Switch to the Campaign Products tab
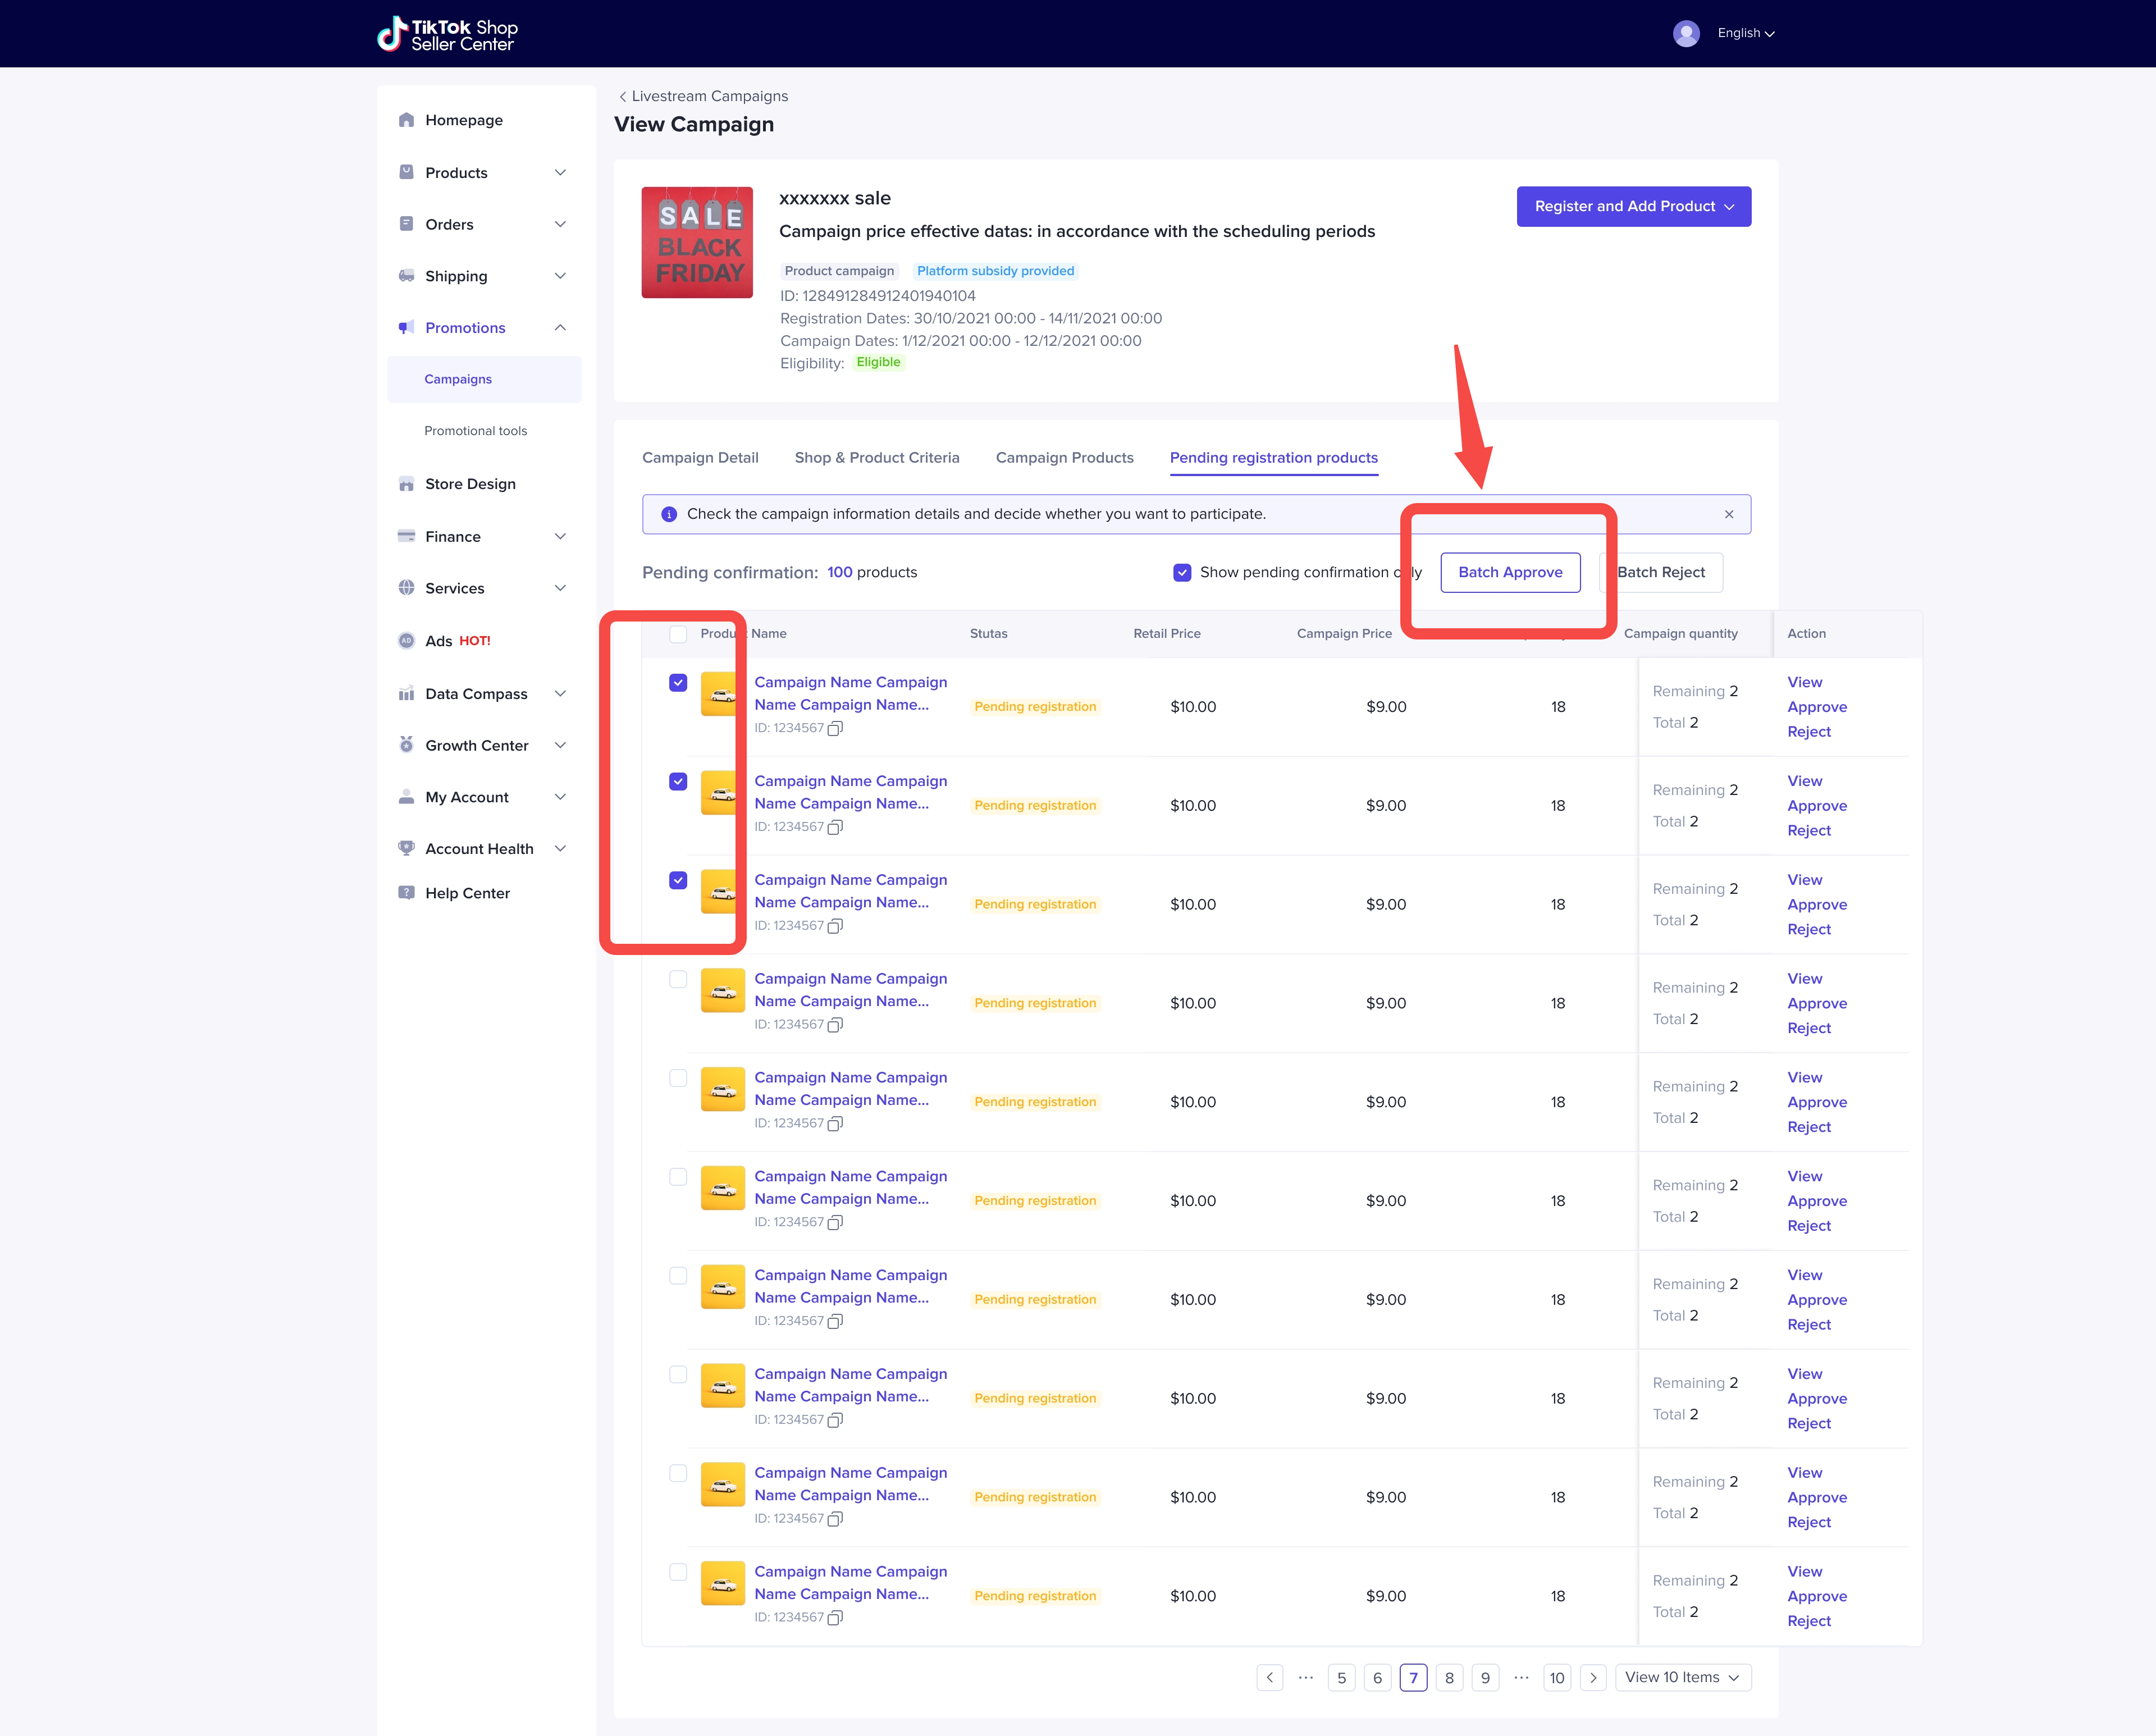Image resolution: width=2156 pixels, height=1736 pixels. point(1064,458)
